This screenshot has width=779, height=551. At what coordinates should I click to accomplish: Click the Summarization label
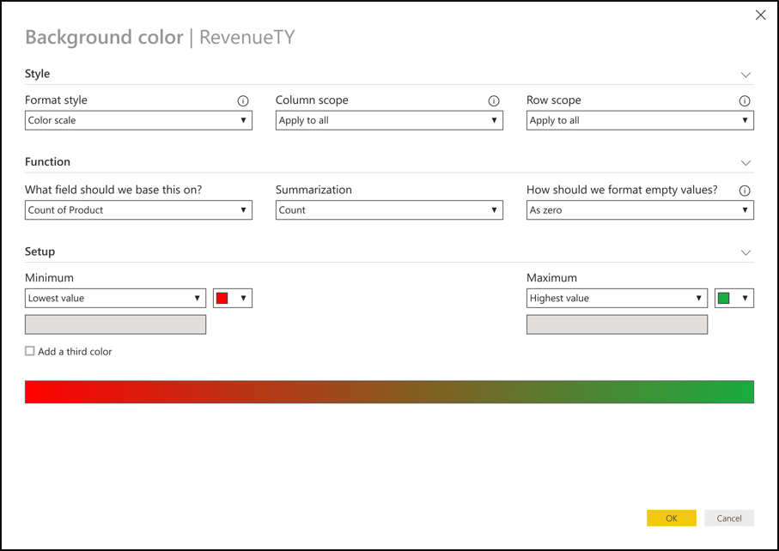pyautogui.click(x=313, y=190)
